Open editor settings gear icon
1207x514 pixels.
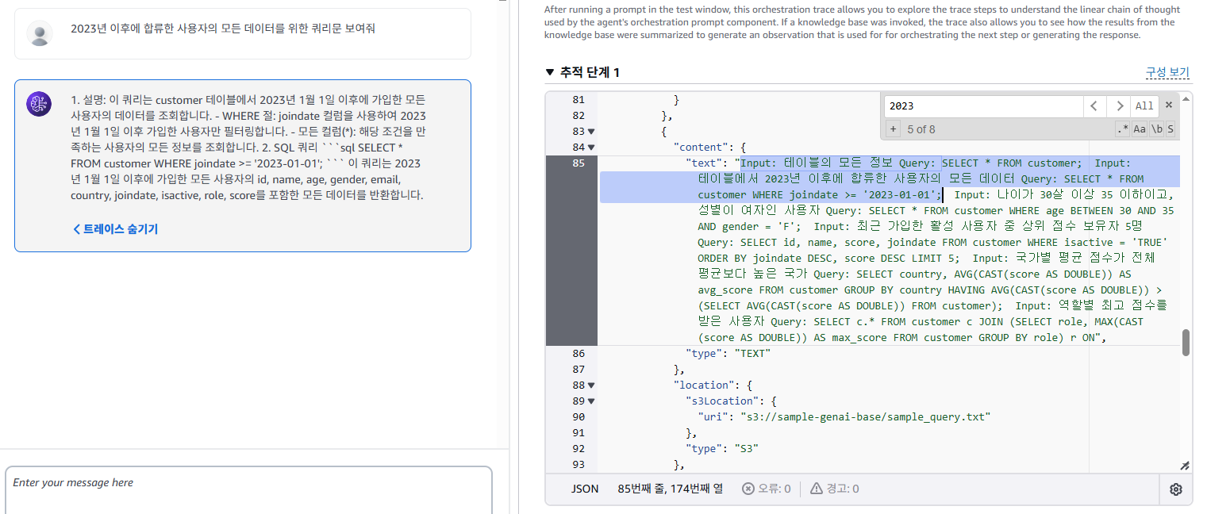1176,489
